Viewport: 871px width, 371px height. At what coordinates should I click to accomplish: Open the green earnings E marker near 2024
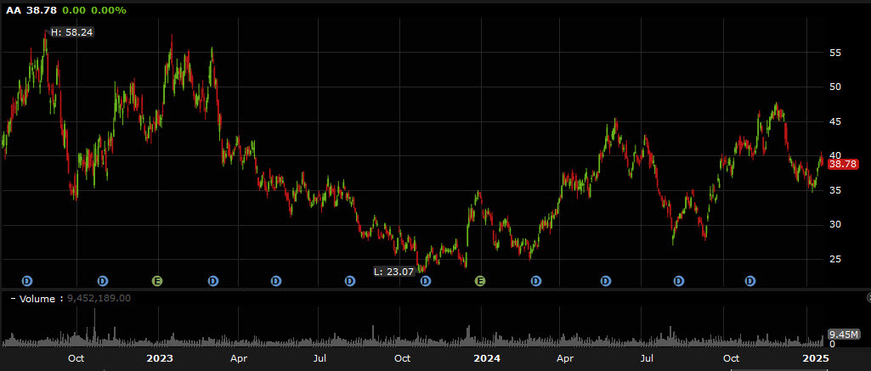pyautogui.click(x=479, y=281)
